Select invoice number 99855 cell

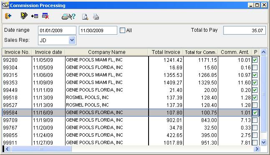pos(17,135)
